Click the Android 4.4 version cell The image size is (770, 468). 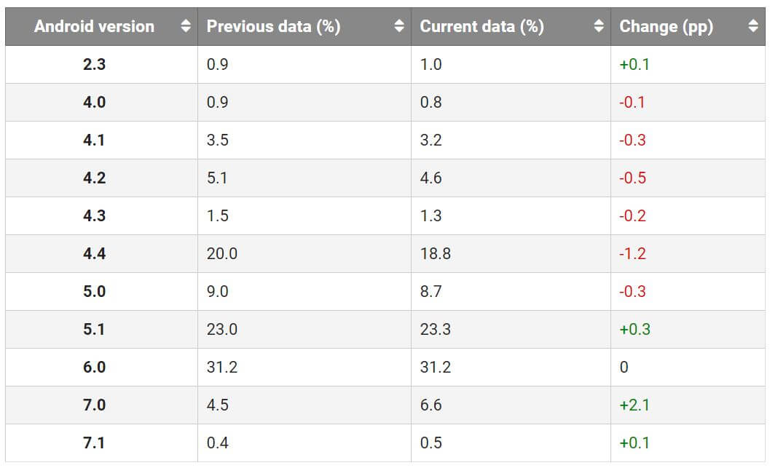point(94,253)
